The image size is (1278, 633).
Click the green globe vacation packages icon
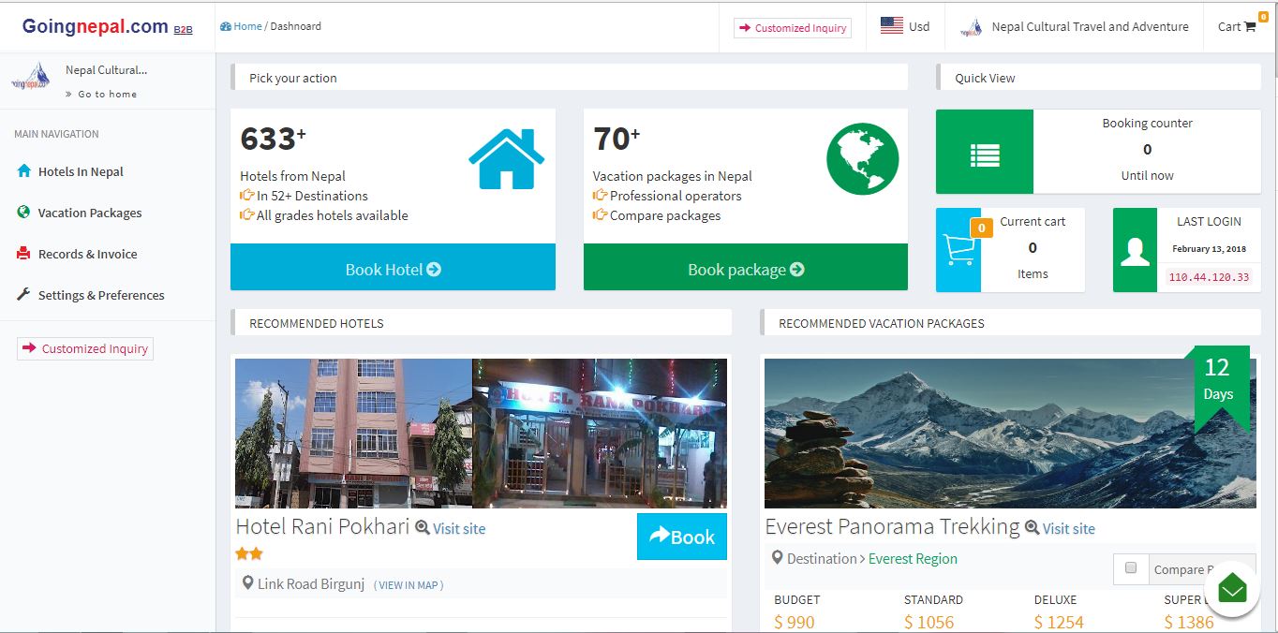click(862, 159)
